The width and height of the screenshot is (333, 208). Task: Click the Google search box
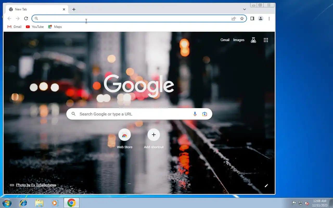(139, 114)
